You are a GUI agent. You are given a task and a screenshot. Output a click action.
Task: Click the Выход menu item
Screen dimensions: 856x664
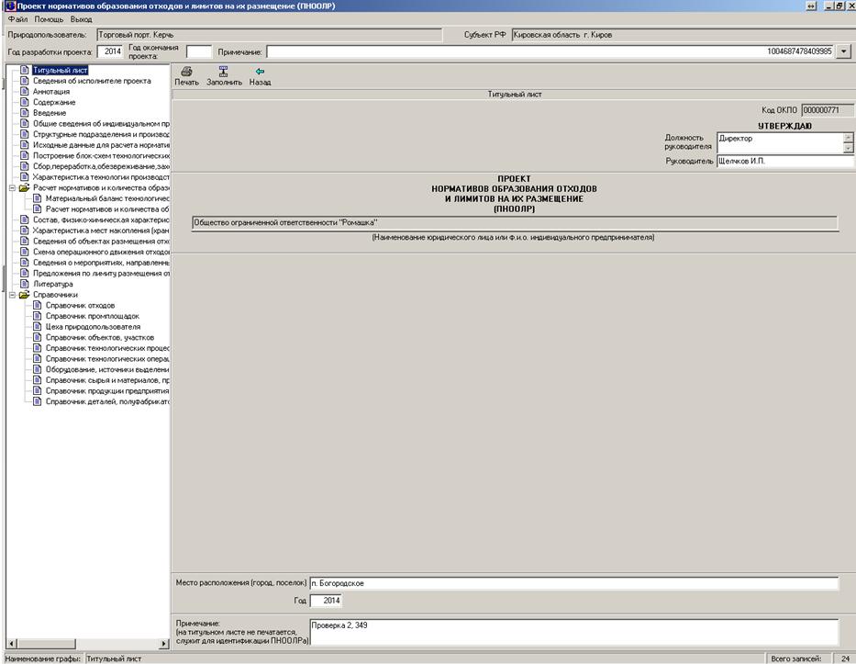point(81,19)
